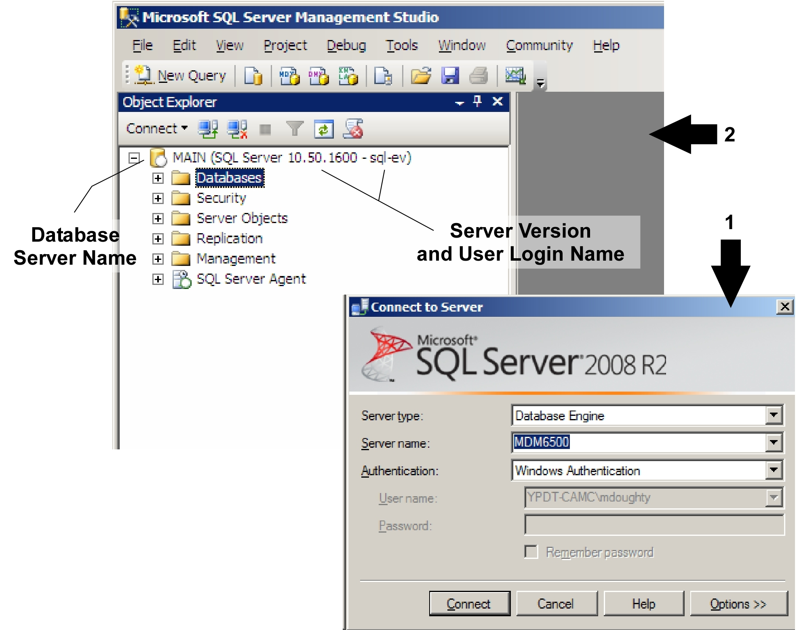Screen dimensions: 797x630
Task: Click the disabled User name dropdown arrow
Action: (x=774, y=498)
